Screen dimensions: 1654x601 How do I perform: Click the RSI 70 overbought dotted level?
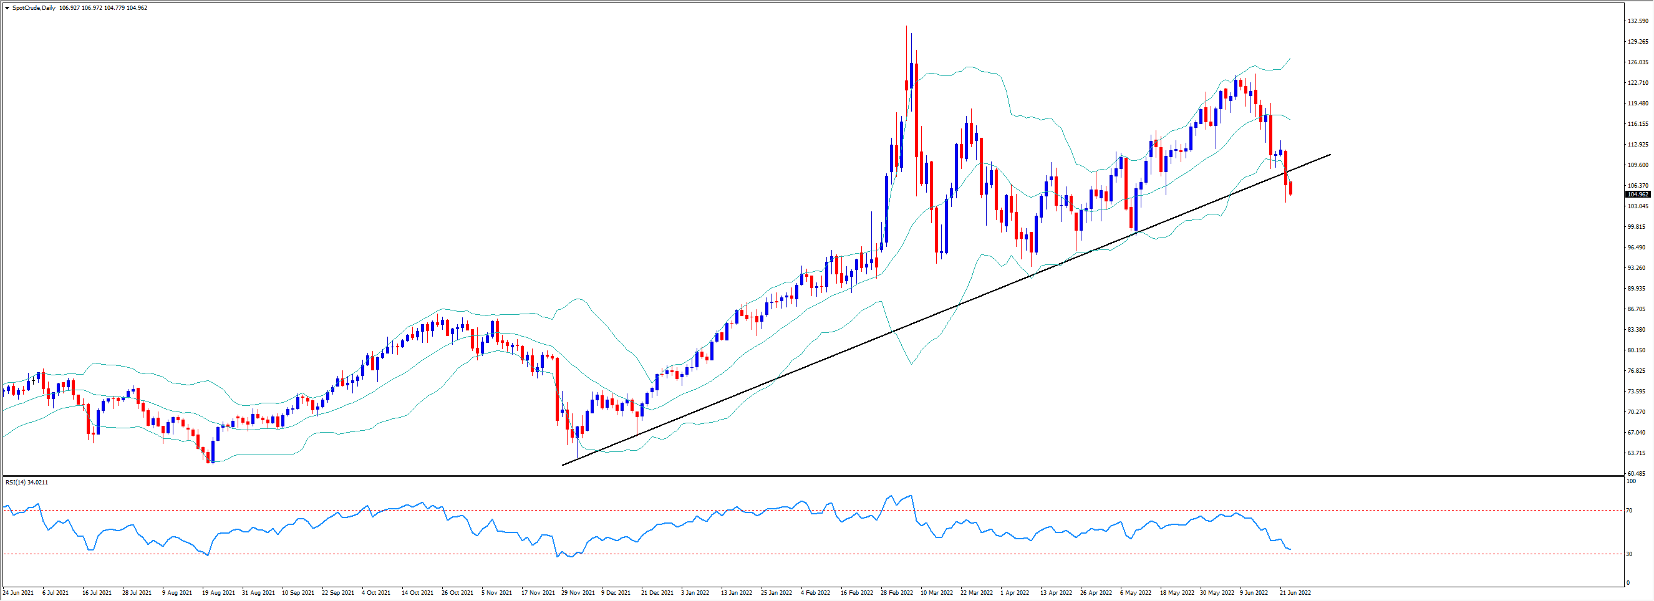pyautogui.click(x=770, y=511)
